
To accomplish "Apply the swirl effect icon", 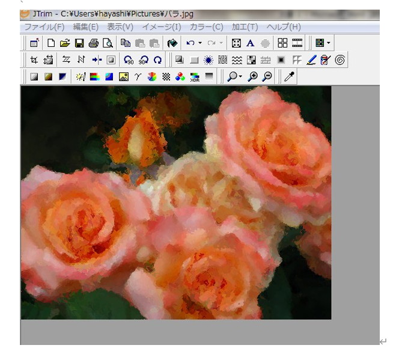I will click(340, 60).
